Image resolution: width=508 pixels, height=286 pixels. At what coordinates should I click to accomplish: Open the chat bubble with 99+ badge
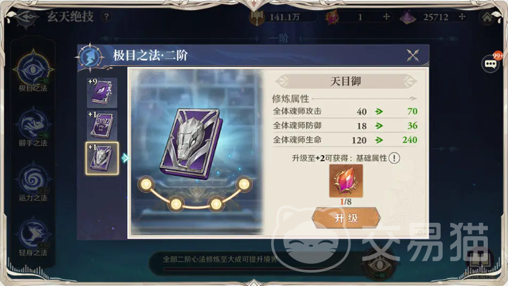pyautogui.click(x=491, y=62)
